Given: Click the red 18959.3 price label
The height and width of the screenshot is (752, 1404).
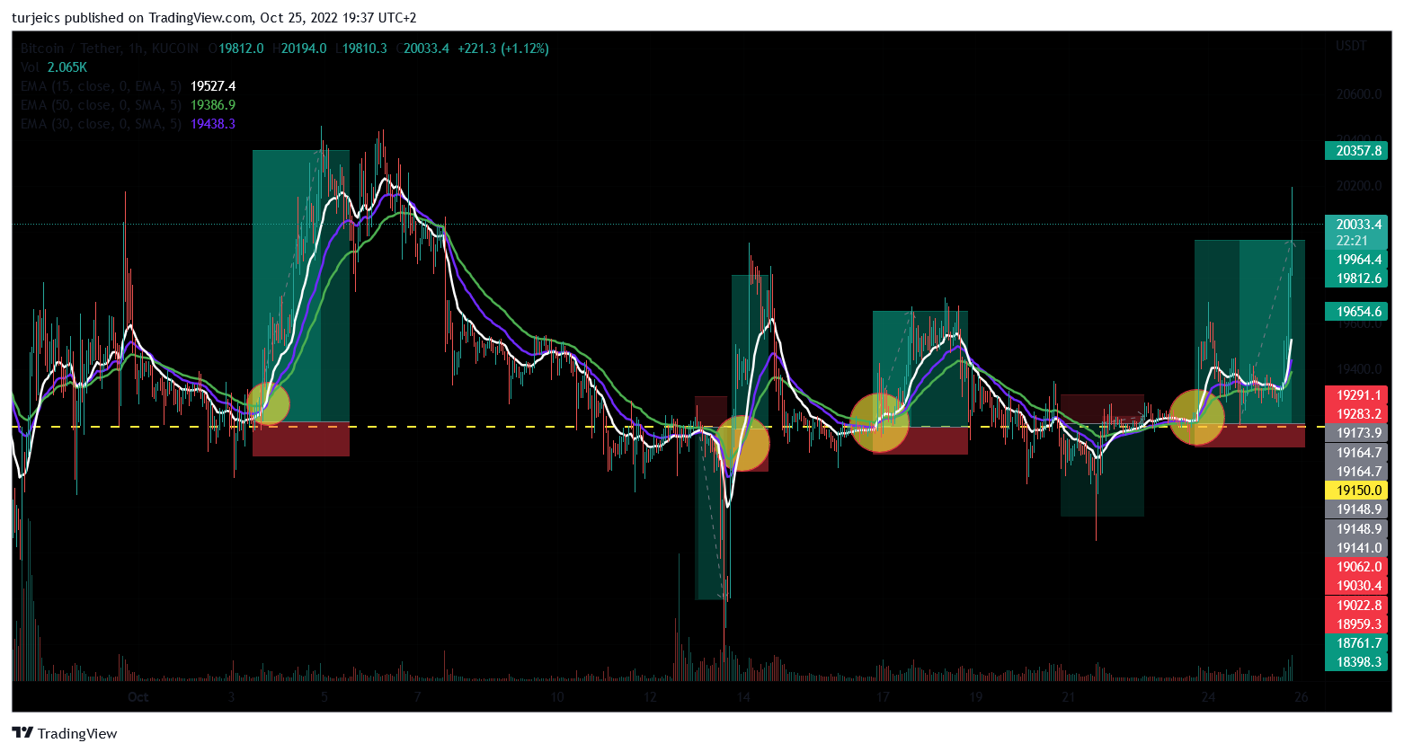Looking at the screenshot, I should pyautogui.click(x=1356, y=624).
